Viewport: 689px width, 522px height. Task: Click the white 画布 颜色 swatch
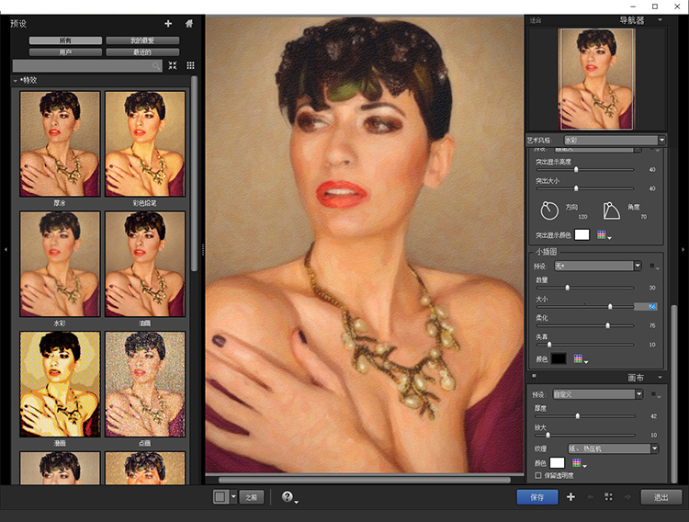[x=557, y=462]
